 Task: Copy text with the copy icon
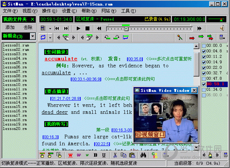pos(123,155)
